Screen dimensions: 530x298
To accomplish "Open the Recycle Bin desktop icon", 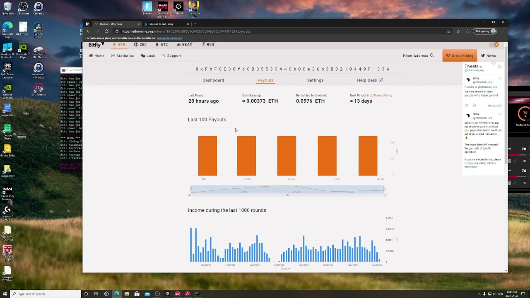I will pyautogui.click(x=7, y=8).
